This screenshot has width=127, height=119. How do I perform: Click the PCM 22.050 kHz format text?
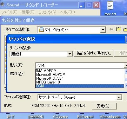[58, 106]
